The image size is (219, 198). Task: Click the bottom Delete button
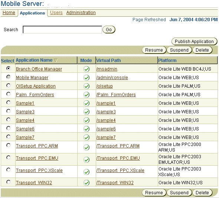point(202,192)
